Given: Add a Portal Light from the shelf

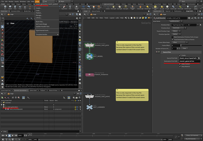Looking at the screenshot, I should tap(180, 7).
